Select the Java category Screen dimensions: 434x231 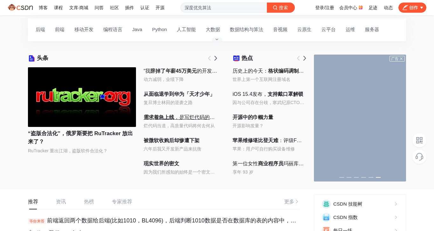click(137, 30)
